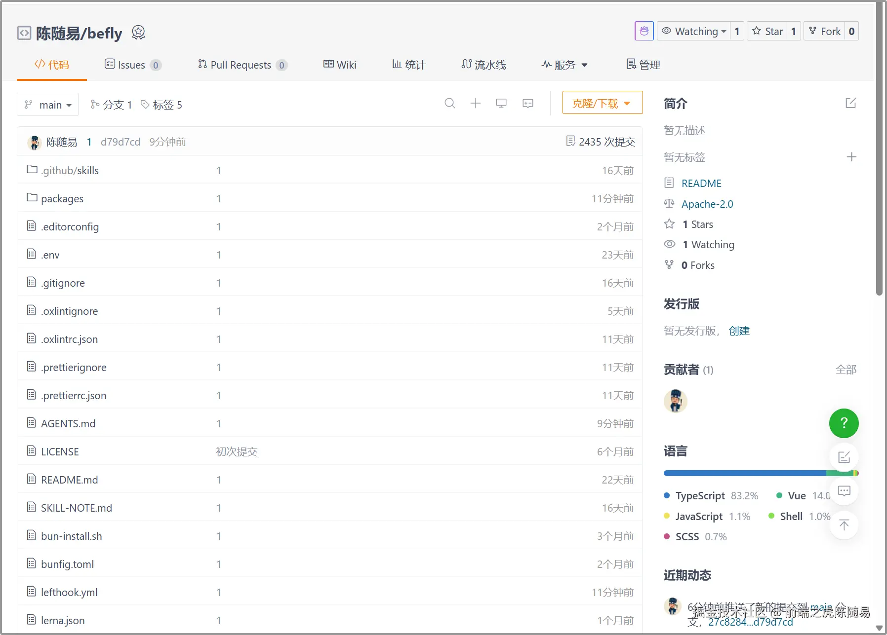Click the purple AI assistant icon near Watching
The height and width of the screenshot is (635, 887).
click(644, 31)
